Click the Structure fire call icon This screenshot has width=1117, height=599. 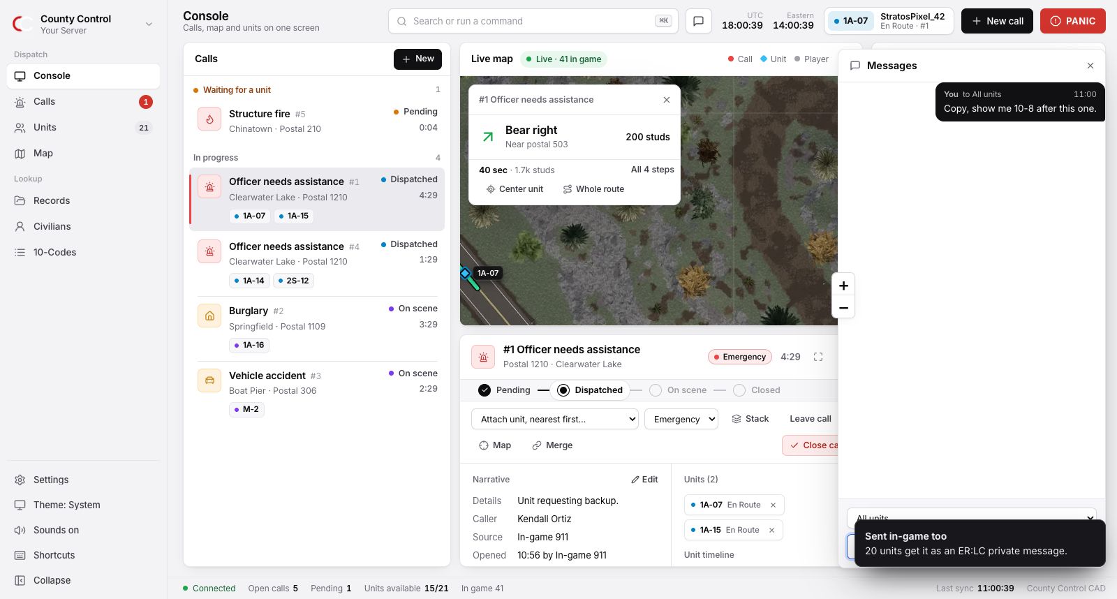coord(209,119)
